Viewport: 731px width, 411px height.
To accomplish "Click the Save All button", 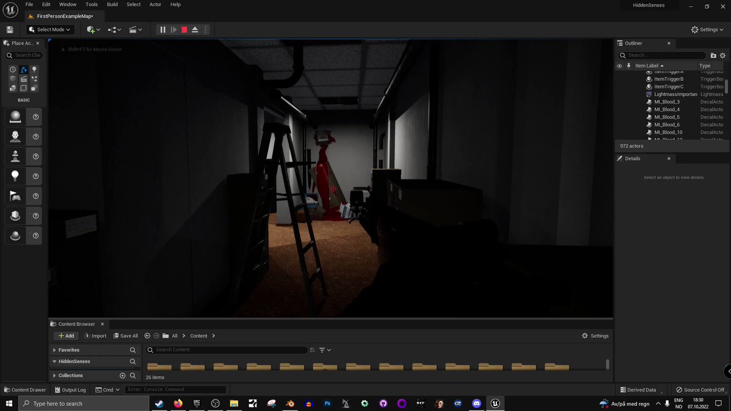I will pyautogui.click(x=125, y=335).
